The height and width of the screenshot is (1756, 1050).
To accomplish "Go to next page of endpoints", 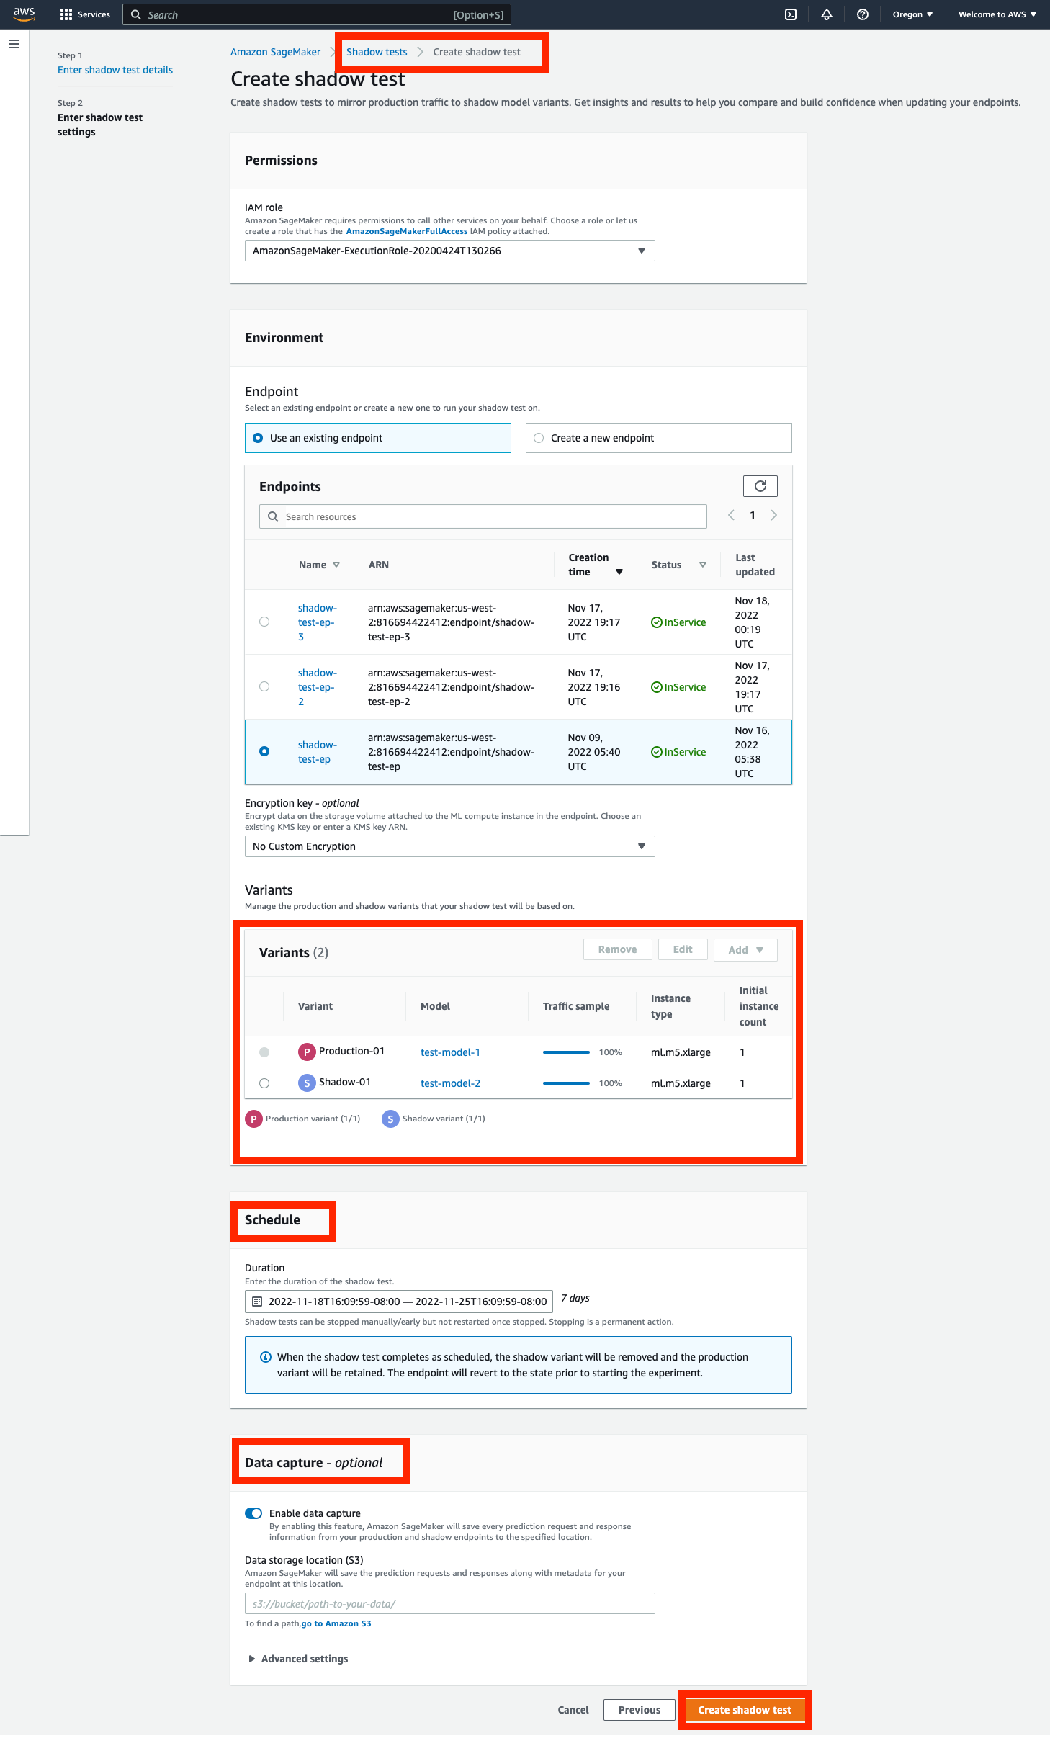I will click(x=774, y=515).
